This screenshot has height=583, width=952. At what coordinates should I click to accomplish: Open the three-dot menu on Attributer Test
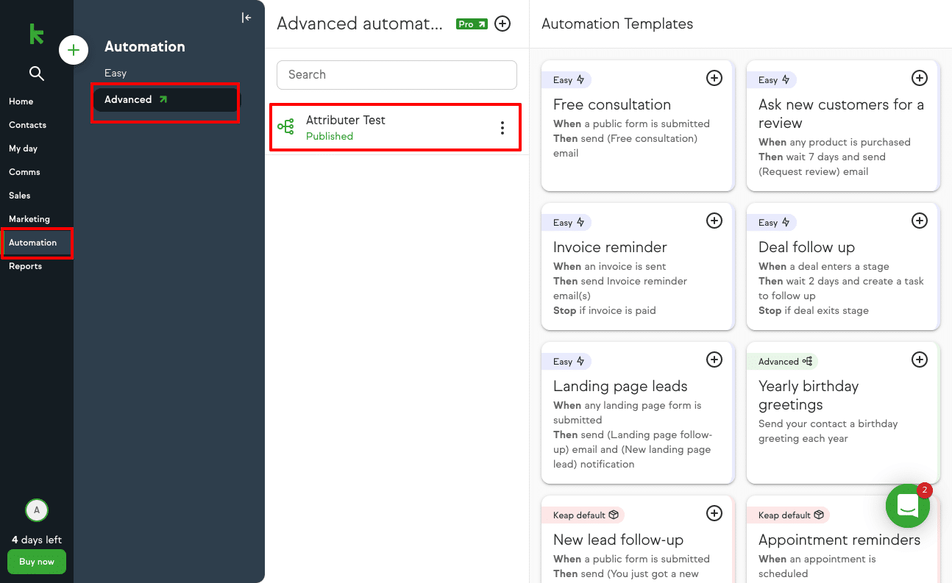click(x=502, y=127)
